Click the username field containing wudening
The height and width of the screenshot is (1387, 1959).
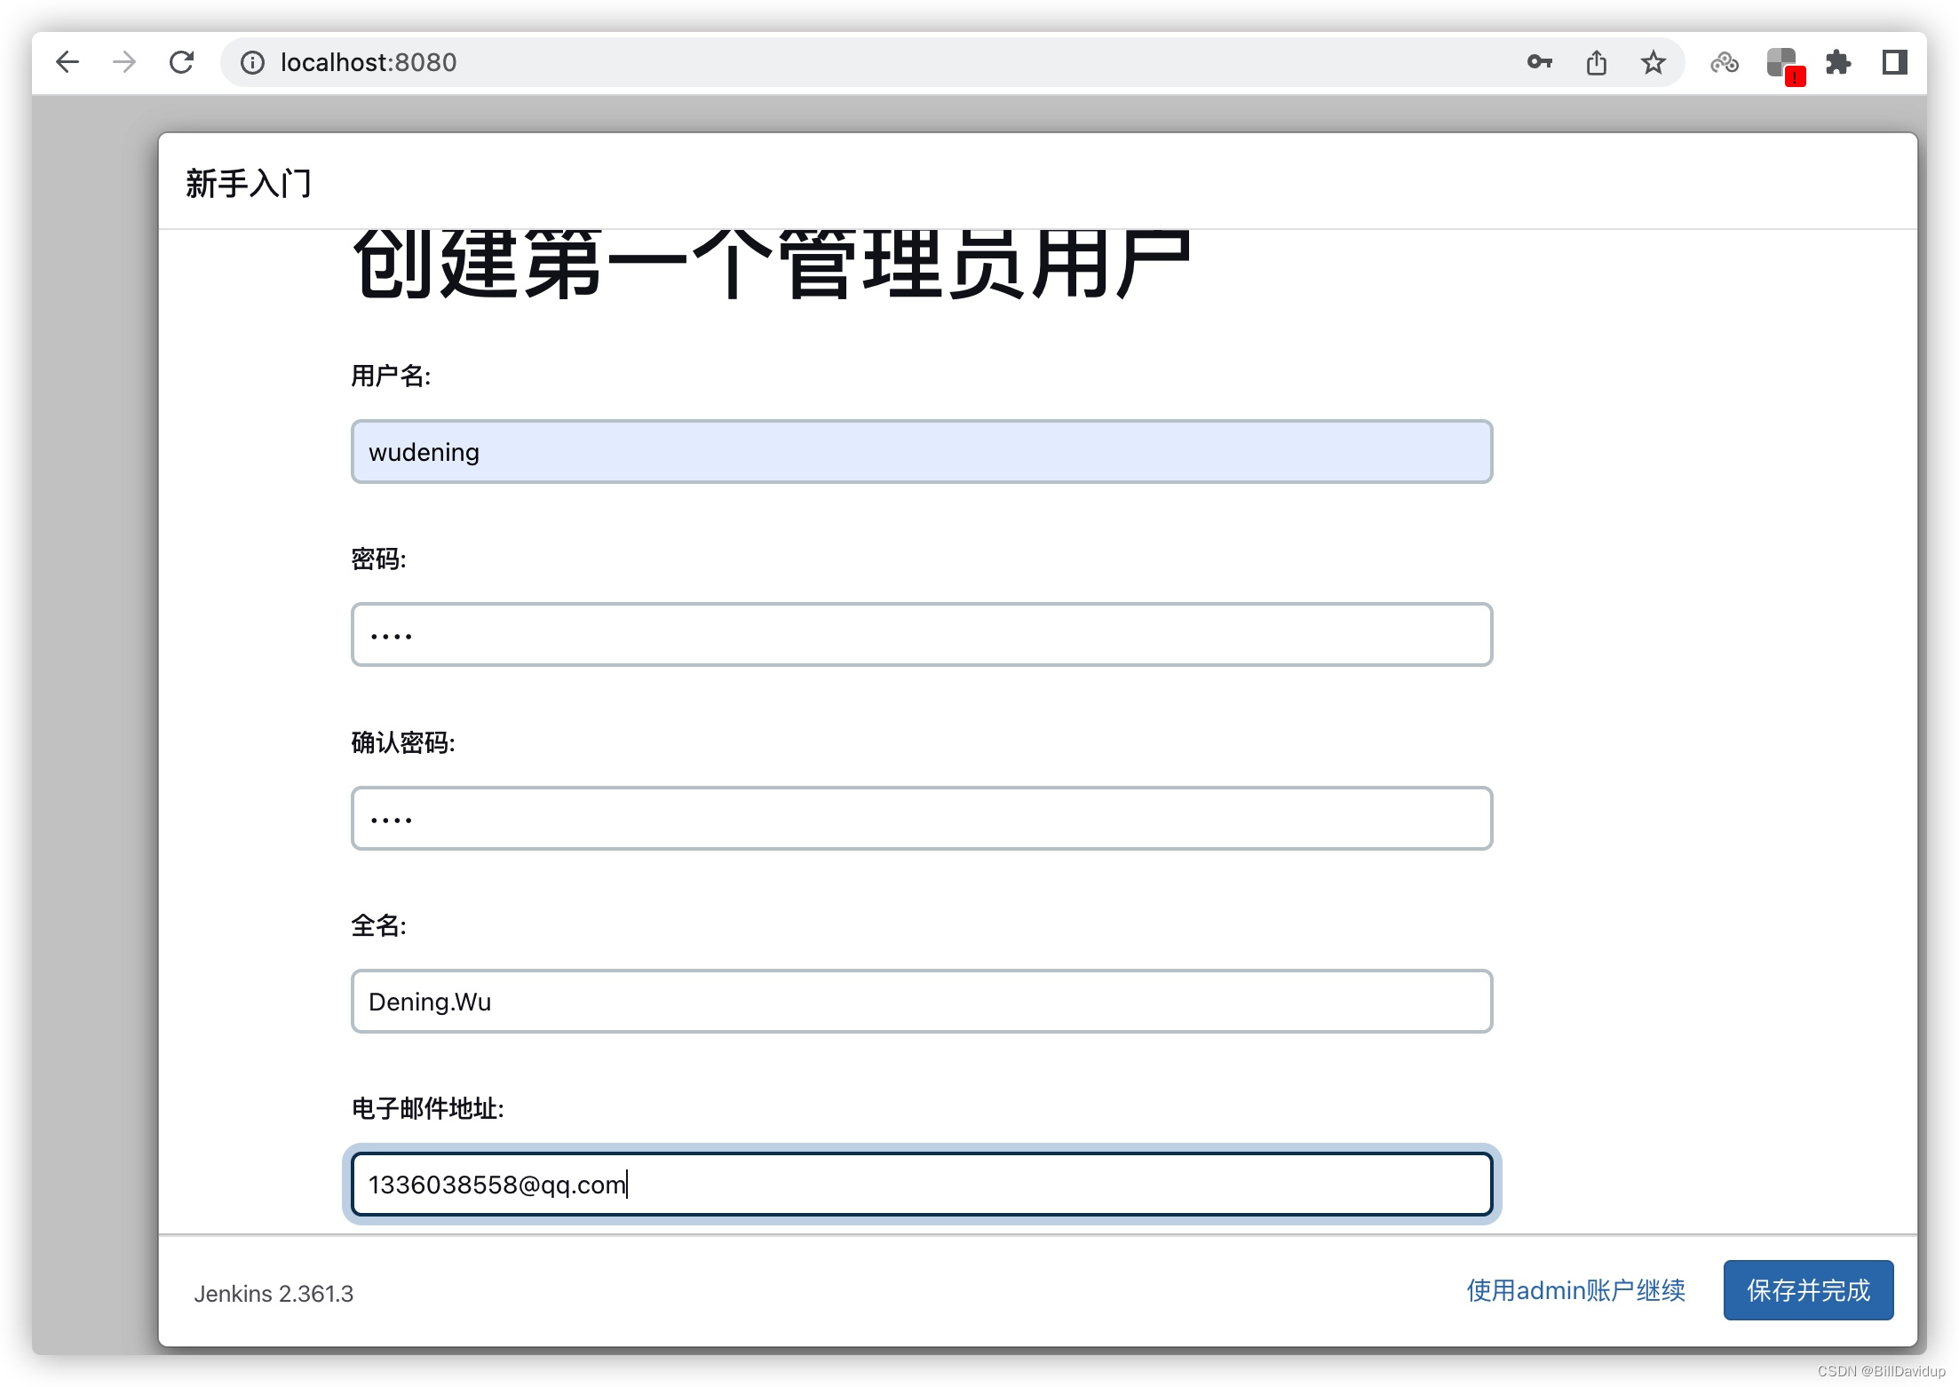tap(922, 452)
